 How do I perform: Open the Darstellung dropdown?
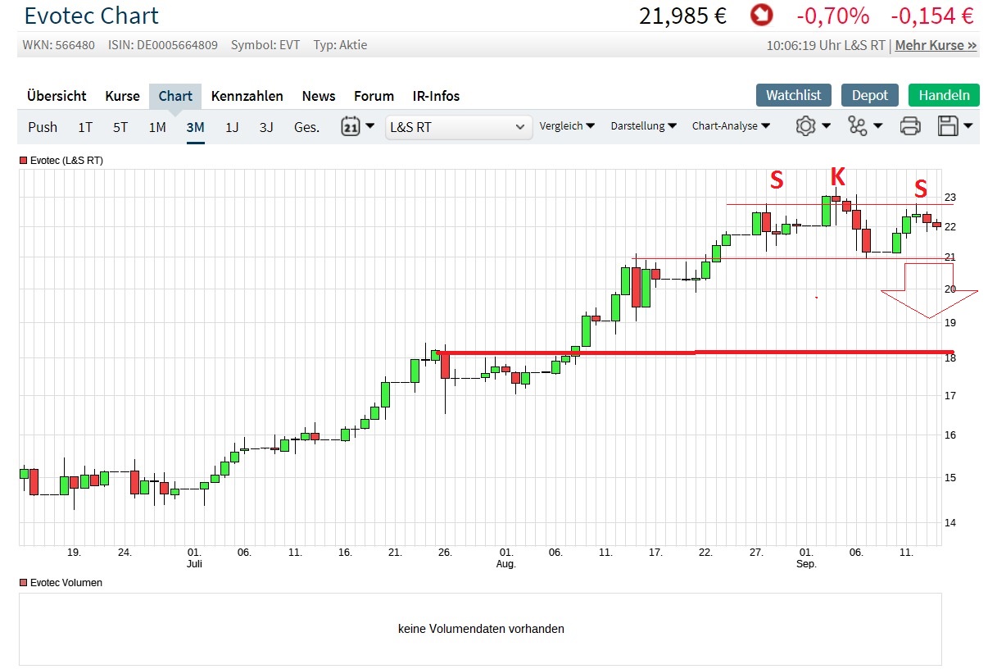(x=641, y=127)
